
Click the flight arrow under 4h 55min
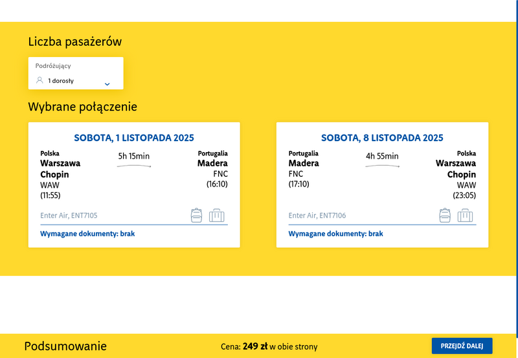tap(382, 166)
